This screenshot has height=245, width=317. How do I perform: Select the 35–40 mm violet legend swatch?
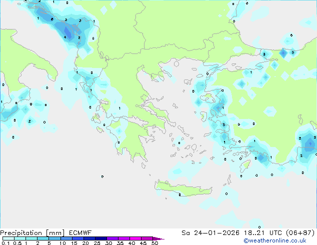pos(123,238)
